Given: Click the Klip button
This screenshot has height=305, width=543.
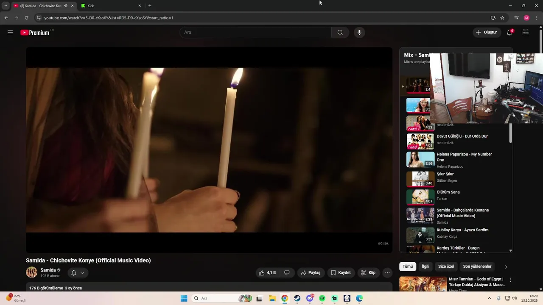Looking at the screenshot, I should [368, 273].
